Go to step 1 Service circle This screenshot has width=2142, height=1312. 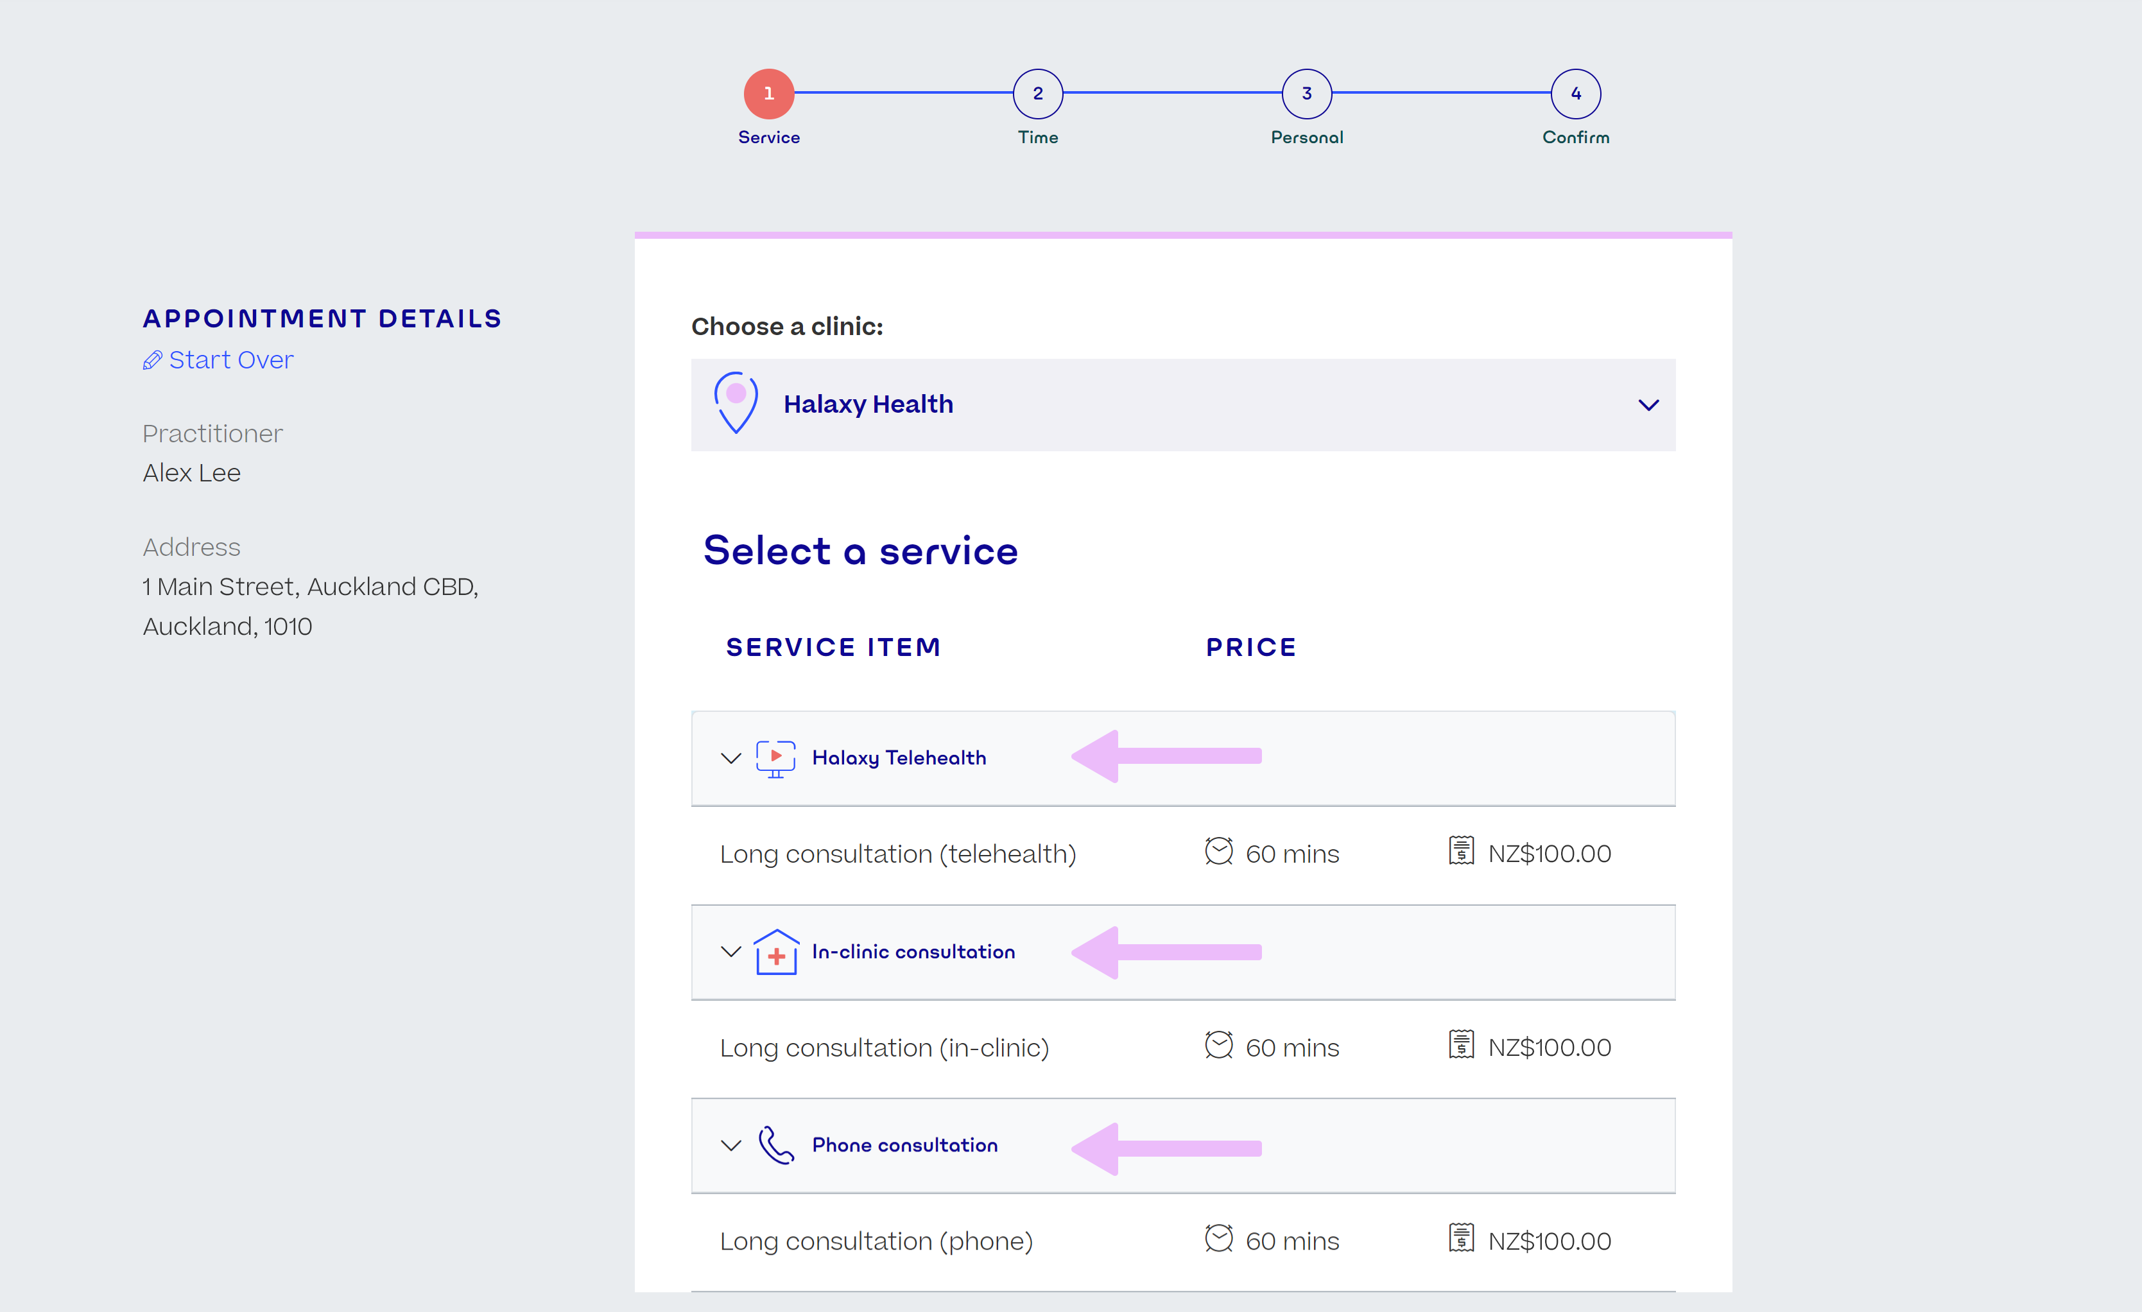768,94
